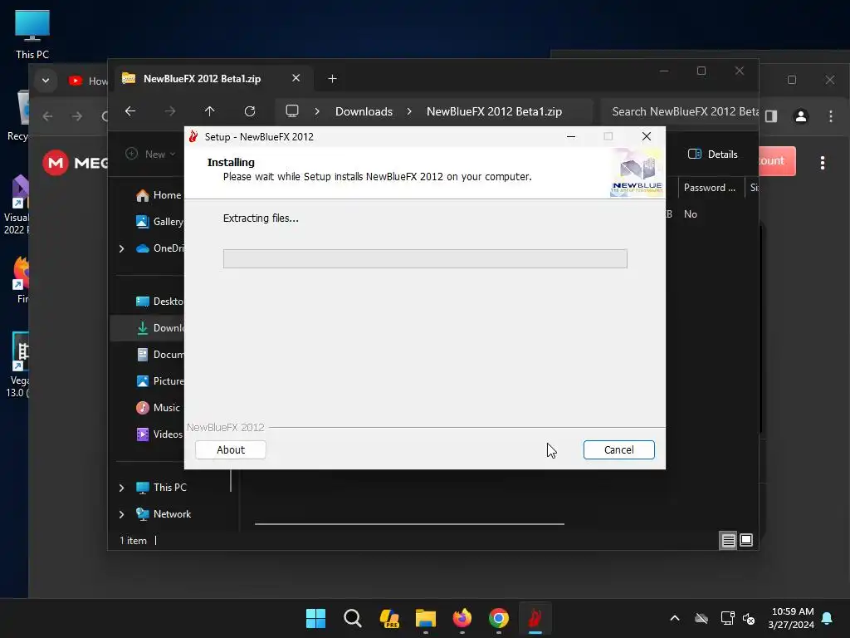The height and width of the screenshot is (638, 850).
Task: Show hidden system tray icons
Action: pos(675,618)
